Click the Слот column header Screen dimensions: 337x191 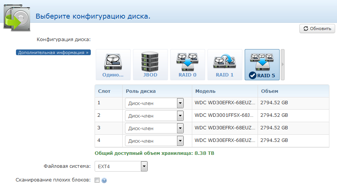pos(104,91)
